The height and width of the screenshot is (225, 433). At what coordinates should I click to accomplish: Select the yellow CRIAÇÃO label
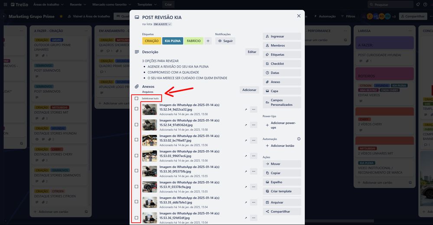[x=152, y=41]
